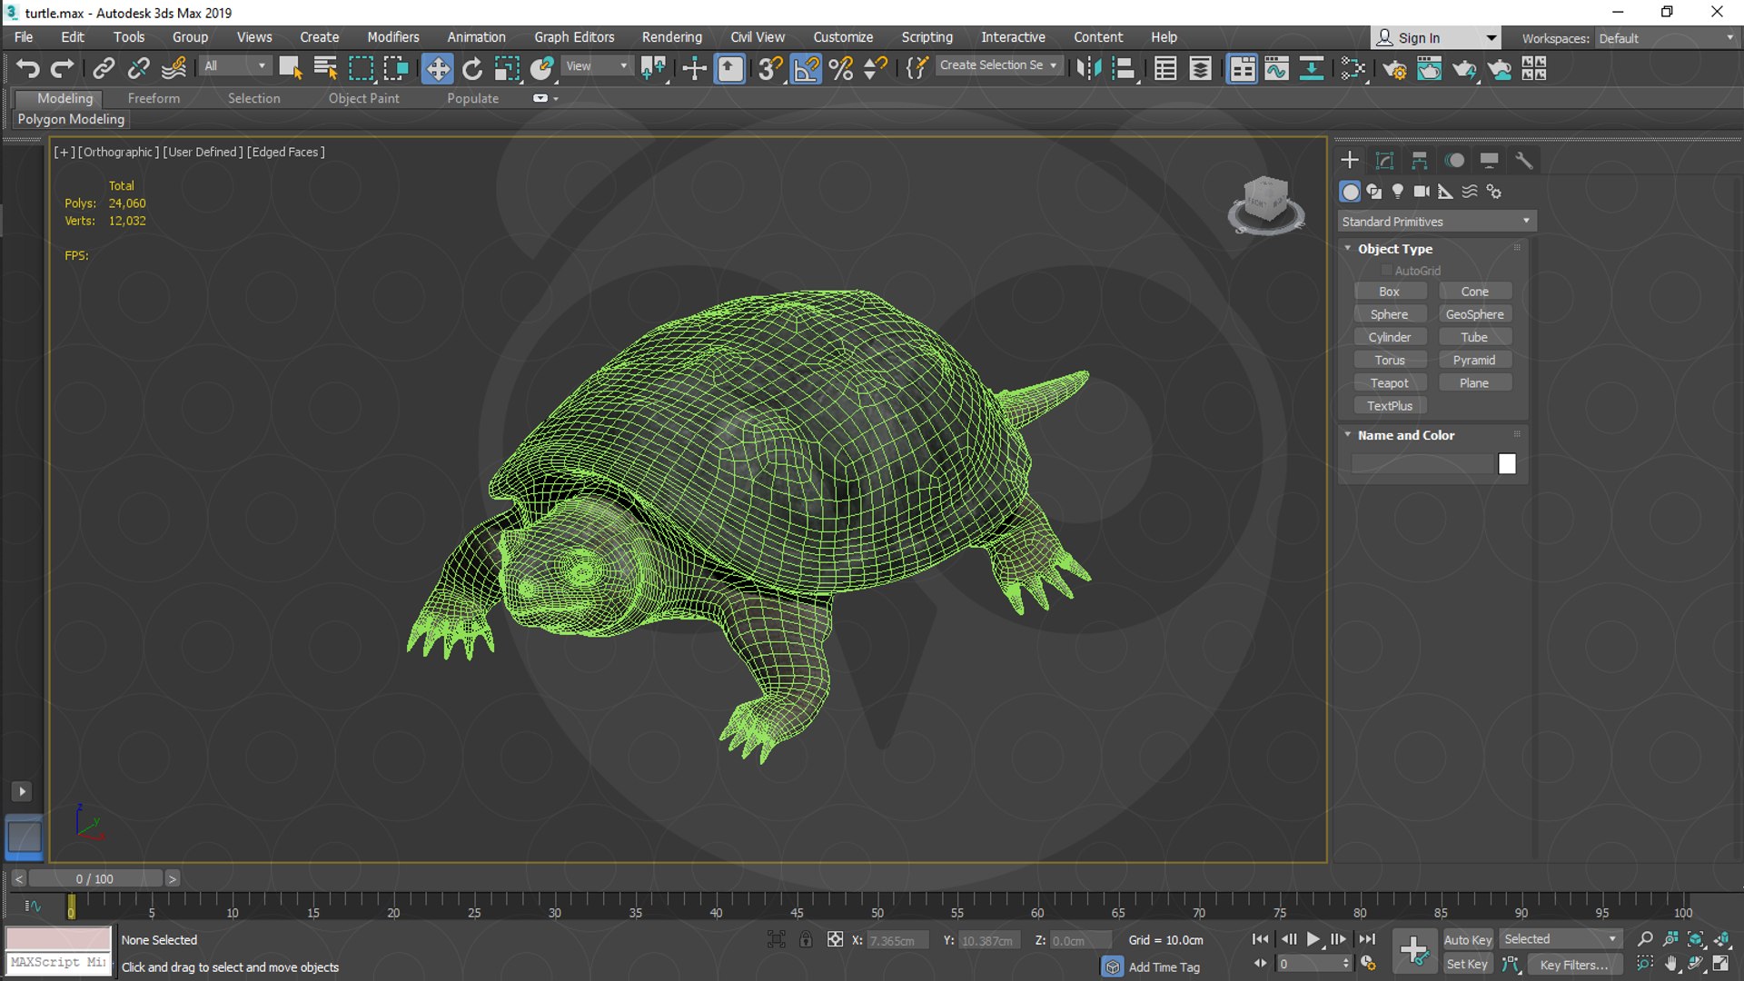Image resolution: width=1744 pixels, height=981 pixels.
Task: Click the Undo arrow icon
Action: (27, 69)
